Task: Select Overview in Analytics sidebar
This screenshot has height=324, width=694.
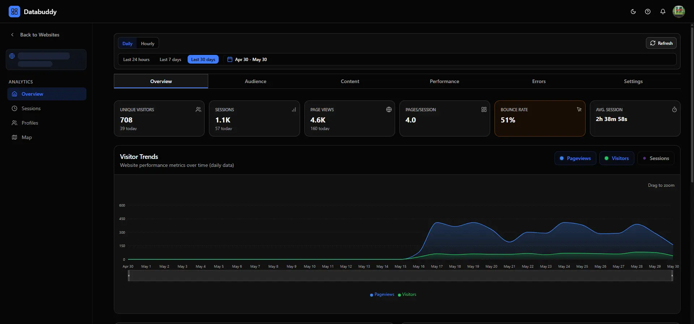Action: click(47, 94)
